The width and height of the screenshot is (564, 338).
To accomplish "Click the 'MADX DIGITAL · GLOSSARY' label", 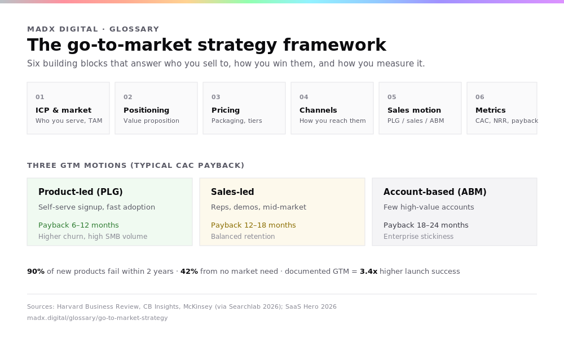I will [93, 29].
